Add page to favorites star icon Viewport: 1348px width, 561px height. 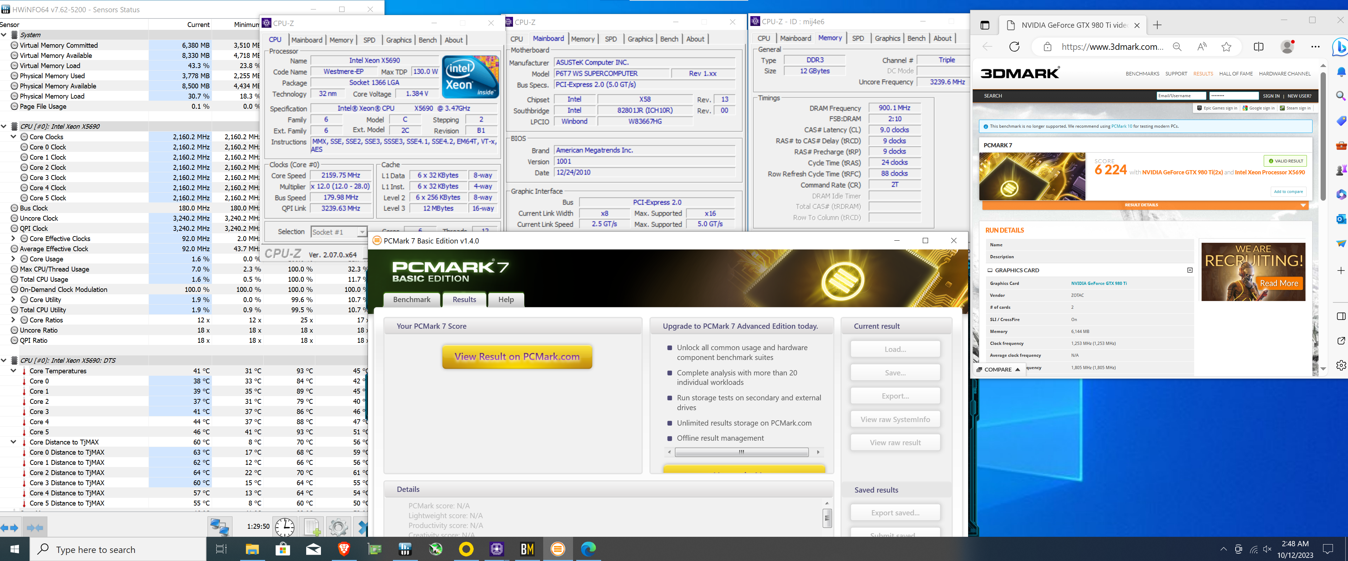pos(1226,47)
